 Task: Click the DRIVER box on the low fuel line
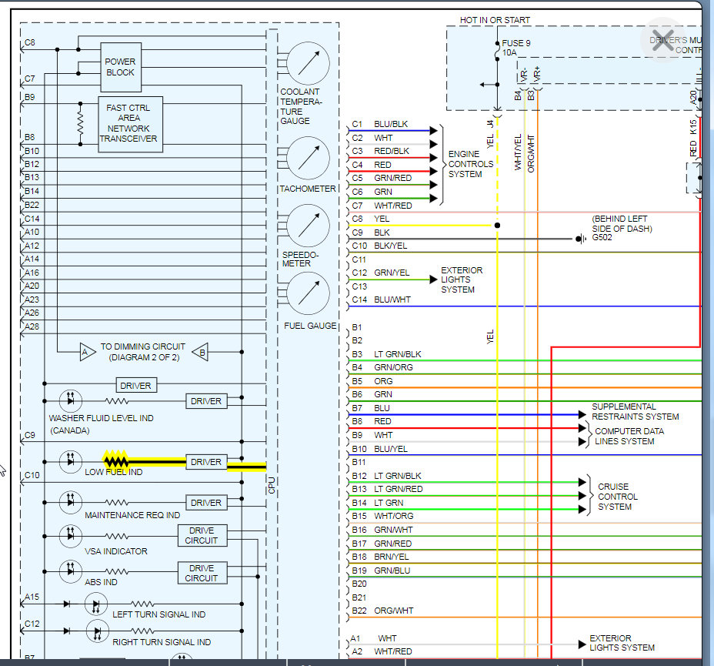[206, 462]
